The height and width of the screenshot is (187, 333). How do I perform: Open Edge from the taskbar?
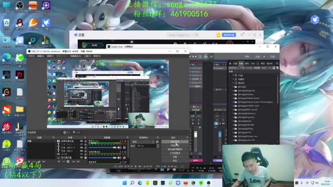(140, 183)
